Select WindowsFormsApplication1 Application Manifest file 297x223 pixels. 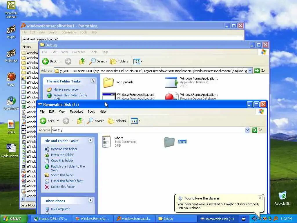(x=191, y=82)
